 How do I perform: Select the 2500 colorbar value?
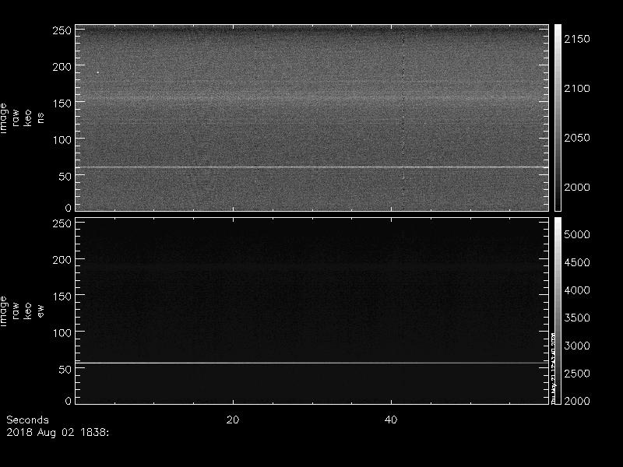[577, 374]
